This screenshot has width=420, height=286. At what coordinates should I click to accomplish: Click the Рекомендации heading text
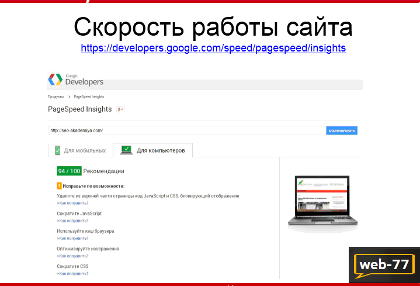coord(103,171)
